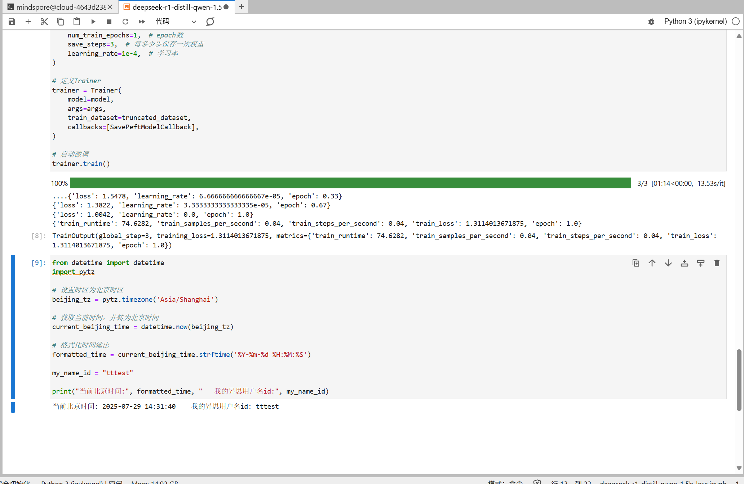Restart the kernel

[x=125, y=22]
